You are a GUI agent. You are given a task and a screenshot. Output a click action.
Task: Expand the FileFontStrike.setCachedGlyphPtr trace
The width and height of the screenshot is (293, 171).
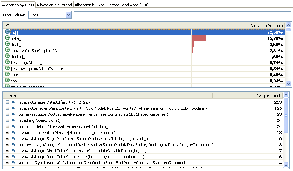7,126
